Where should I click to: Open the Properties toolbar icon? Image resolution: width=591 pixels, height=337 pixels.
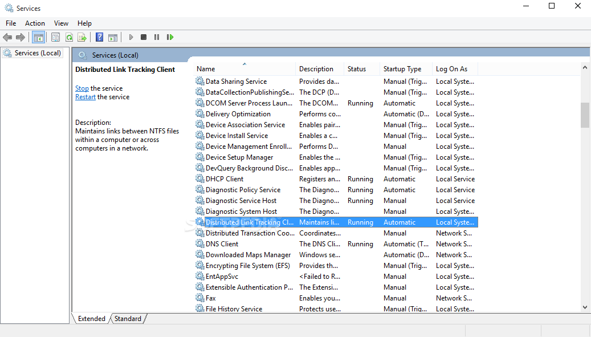tap(55, 37)
